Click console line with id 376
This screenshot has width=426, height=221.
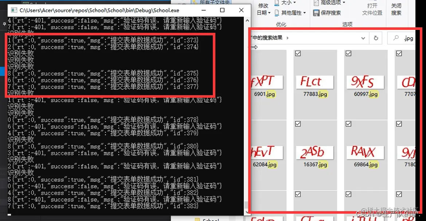coord(103,80)
